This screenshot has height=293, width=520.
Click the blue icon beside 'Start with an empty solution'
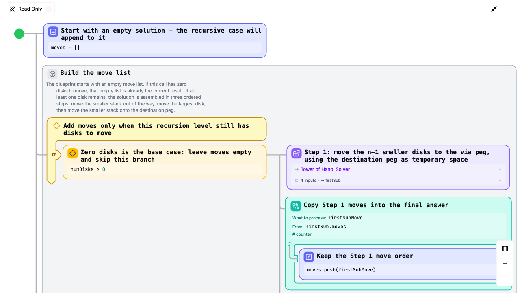(x=53, y=32)
